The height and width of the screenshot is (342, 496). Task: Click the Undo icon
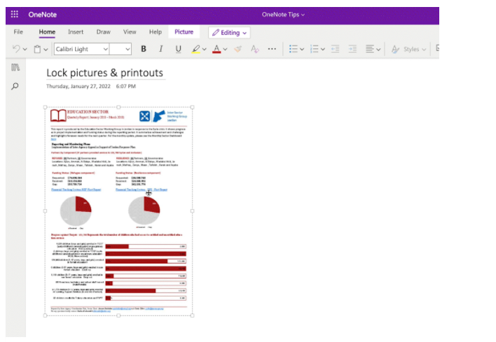[16, 49]
